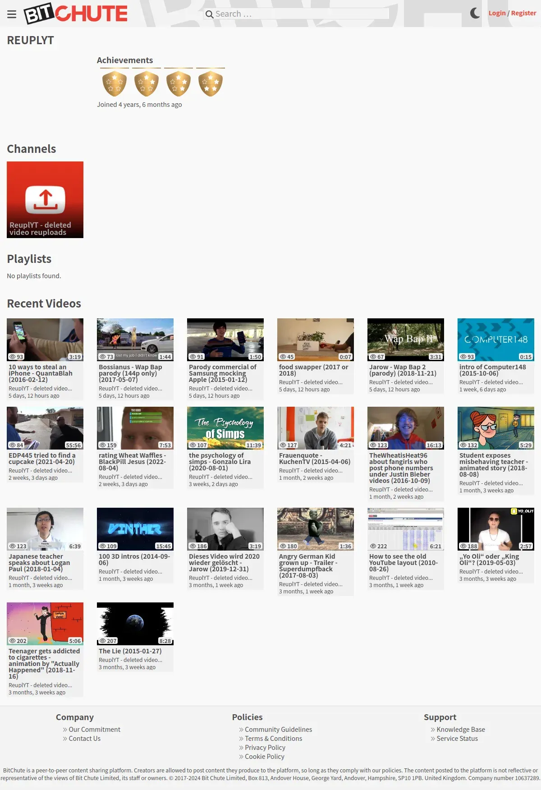This screenshot has width=541, height=790.
Task: Click title 'rating Wheat Waffles - BlackPill Jesus'
Action: [x=133, y=462]
